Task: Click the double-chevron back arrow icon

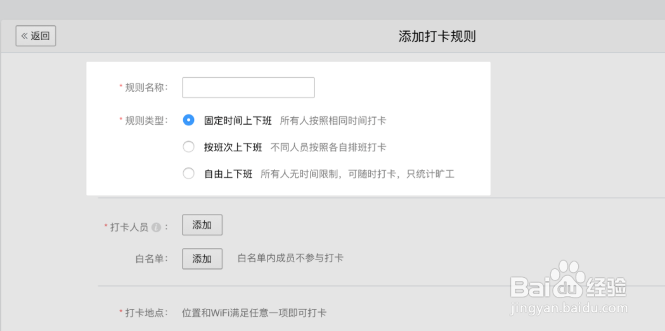Action: [24, 36]
